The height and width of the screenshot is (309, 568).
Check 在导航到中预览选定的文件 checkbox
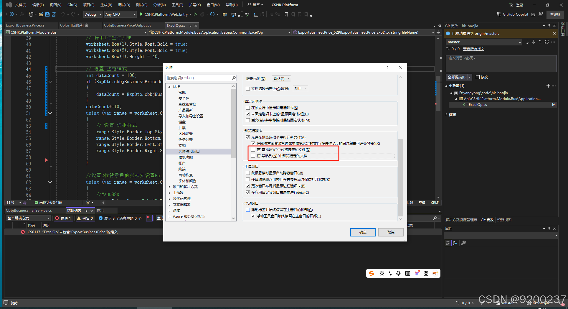[253, 156]
